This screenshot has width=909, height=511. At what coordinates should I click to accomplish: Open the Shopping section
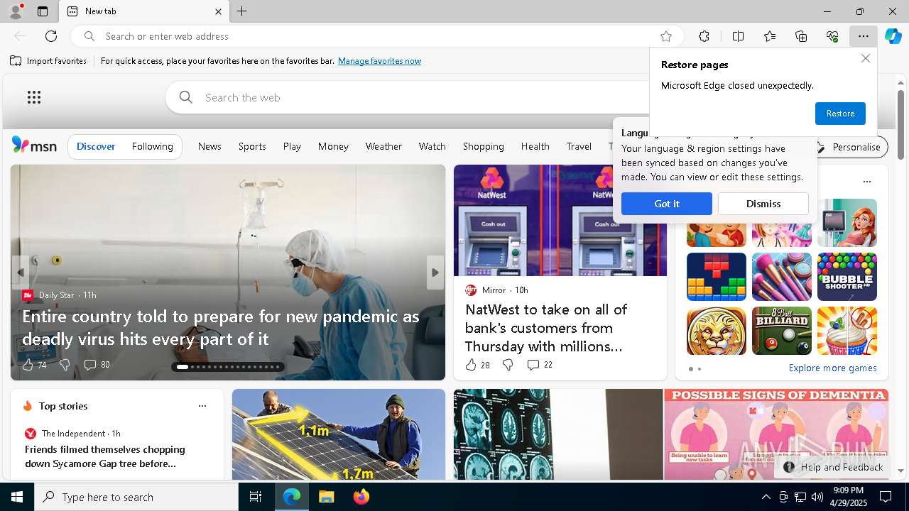pos(483,146)
